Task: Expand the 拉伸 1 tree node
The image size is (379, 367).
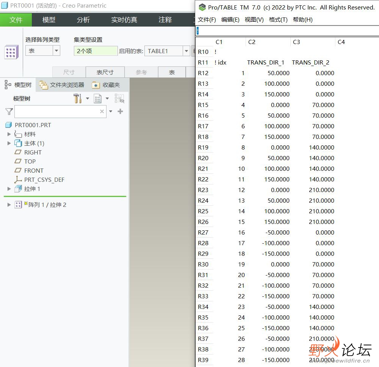Action: pos(9,189)
